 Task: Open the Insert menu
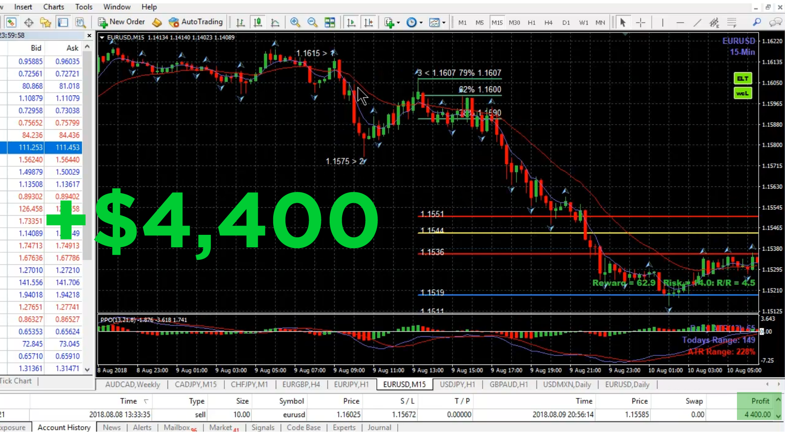(23, 7)
